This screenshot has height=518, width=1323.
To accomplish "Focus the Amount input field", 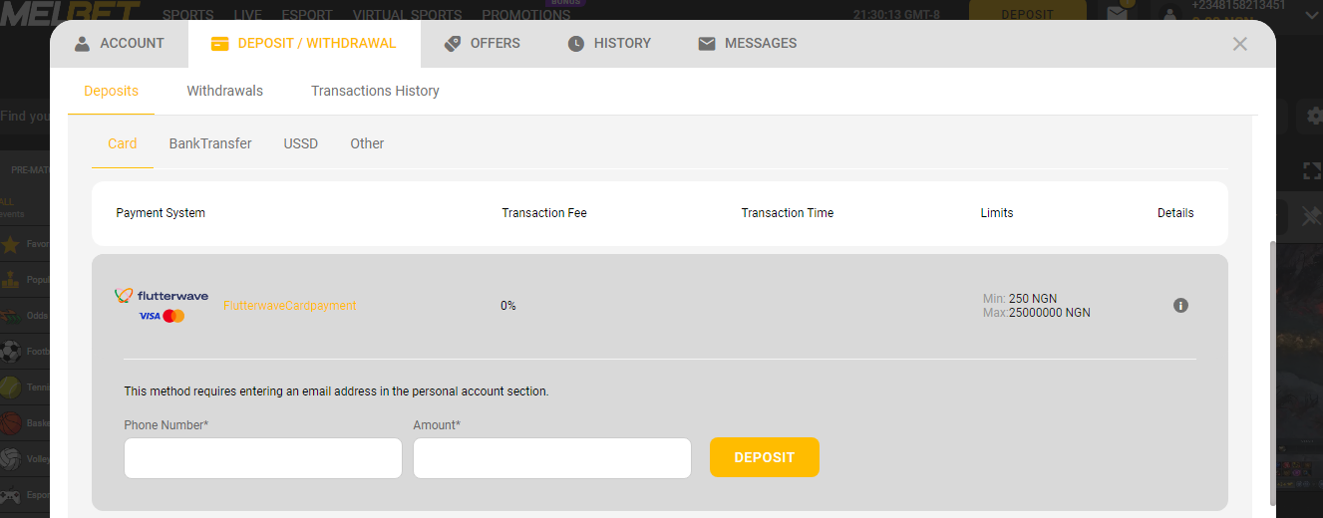I will (x=551, y=458).
